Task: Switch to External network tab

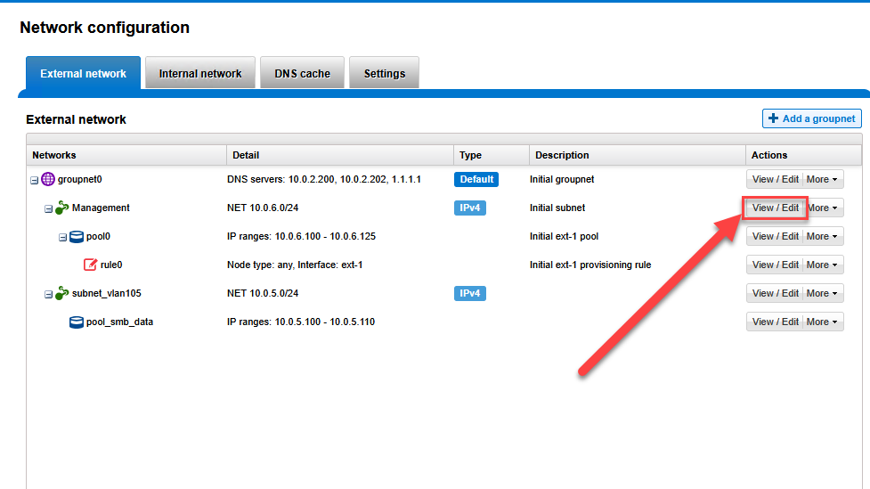Action: [x=83, y=73]
